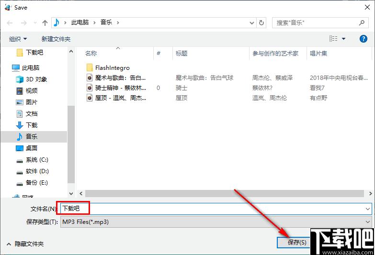375x255 pixels.
Task: Click 新建文件夹 button
Action: (56, 39)
